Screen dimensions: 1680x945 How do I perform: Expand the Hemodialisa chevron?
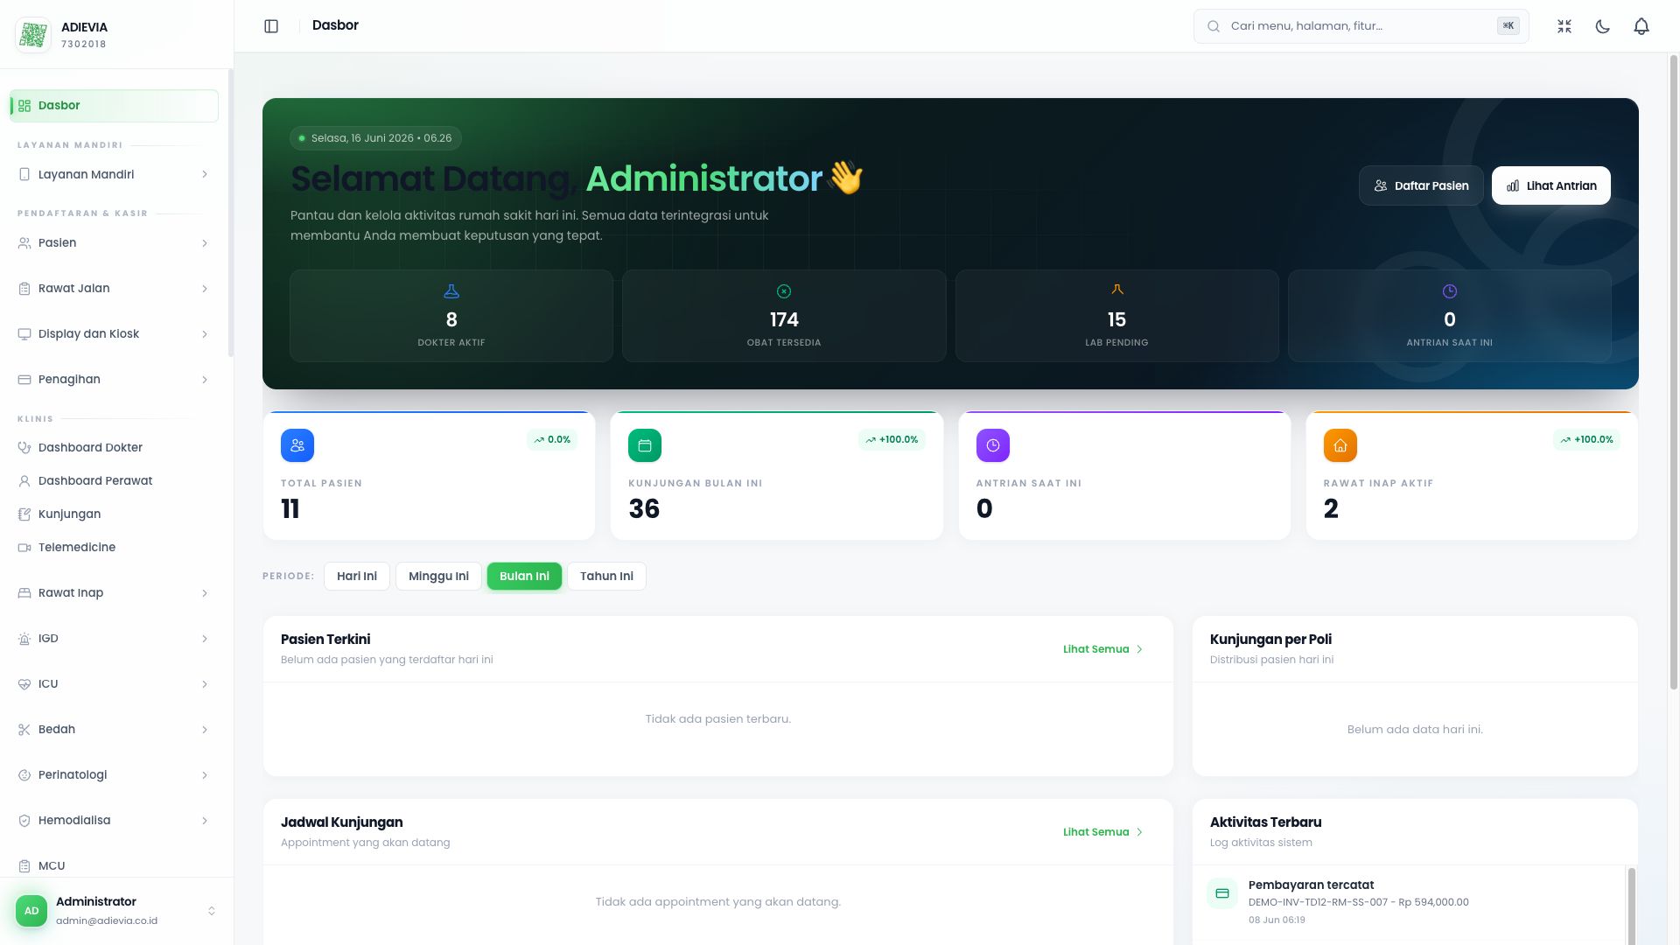[x=205, y=821]
